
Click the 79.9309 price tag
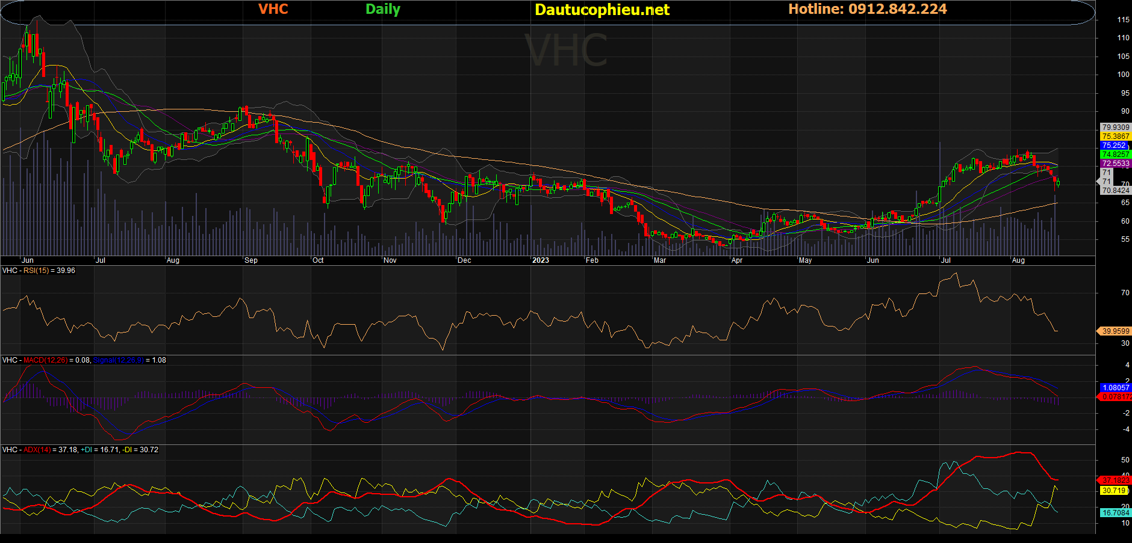coord(1115,127)
